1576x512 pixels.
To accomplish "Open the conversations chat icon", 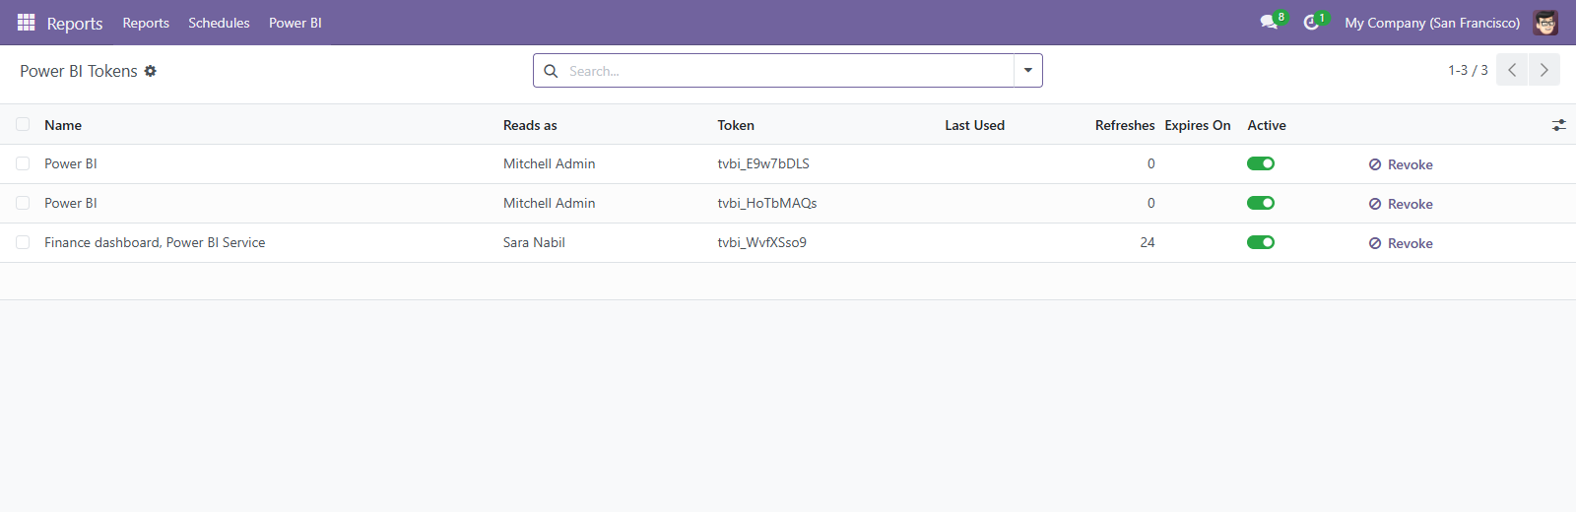I will coord(1269,23).
